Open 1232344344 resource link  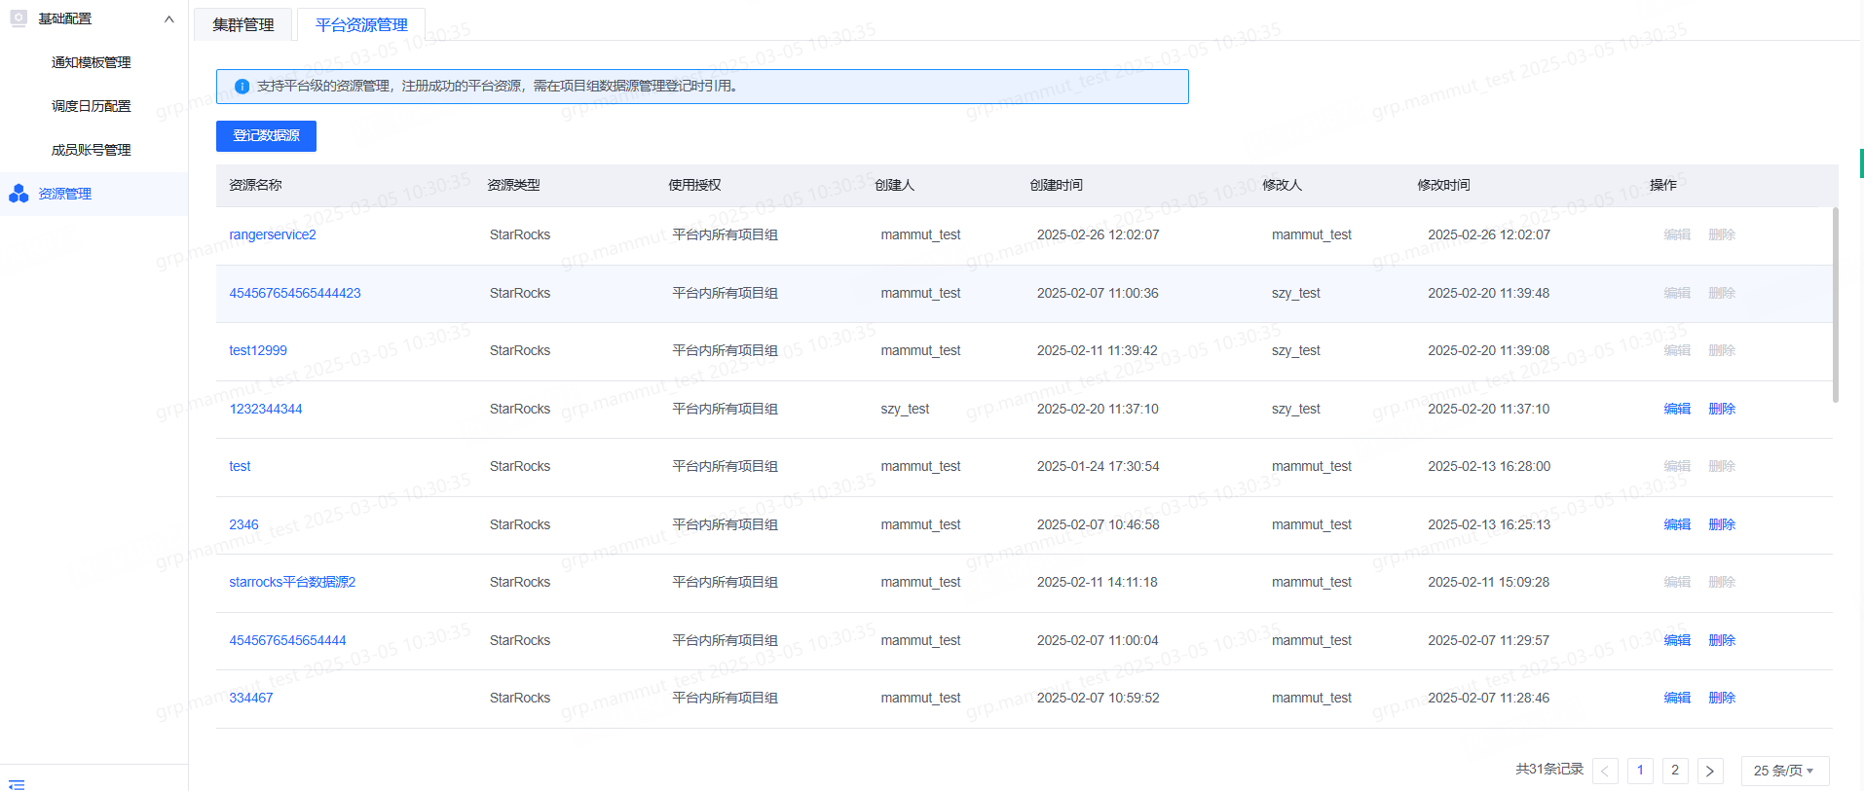[x=266, y=409]
